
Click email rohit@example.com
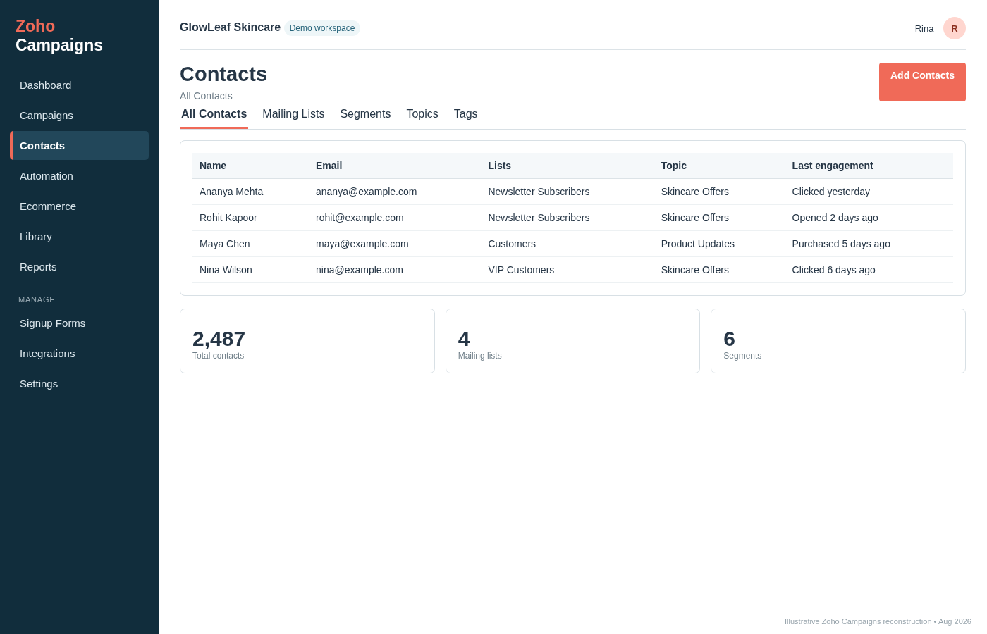[360, 218]
